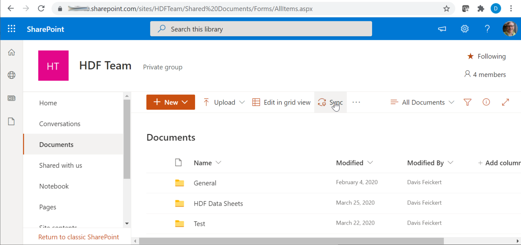Expand the view to full screen arrow icon
This screenshot has height=245, width=521.
coord(505,102)
